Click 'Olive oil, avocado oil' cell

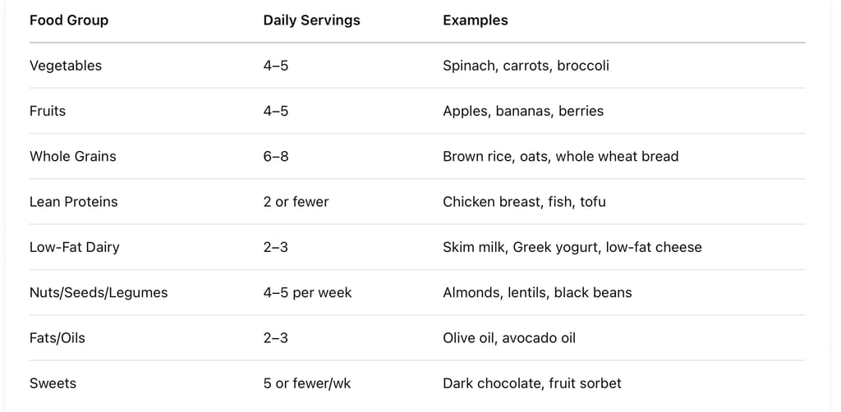(509, 338)
